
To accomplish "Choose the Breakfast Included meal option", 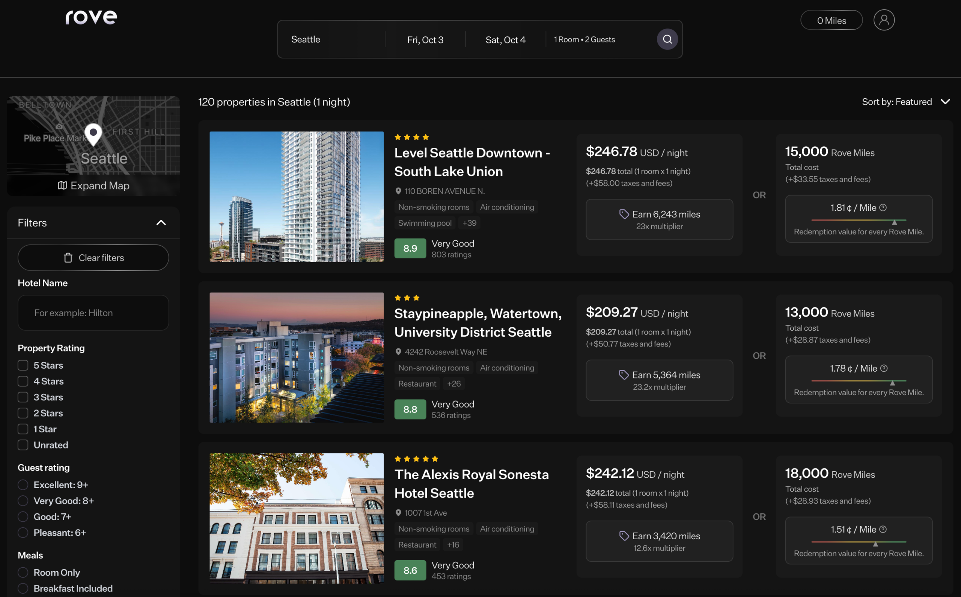I will (x=23, y=588).
